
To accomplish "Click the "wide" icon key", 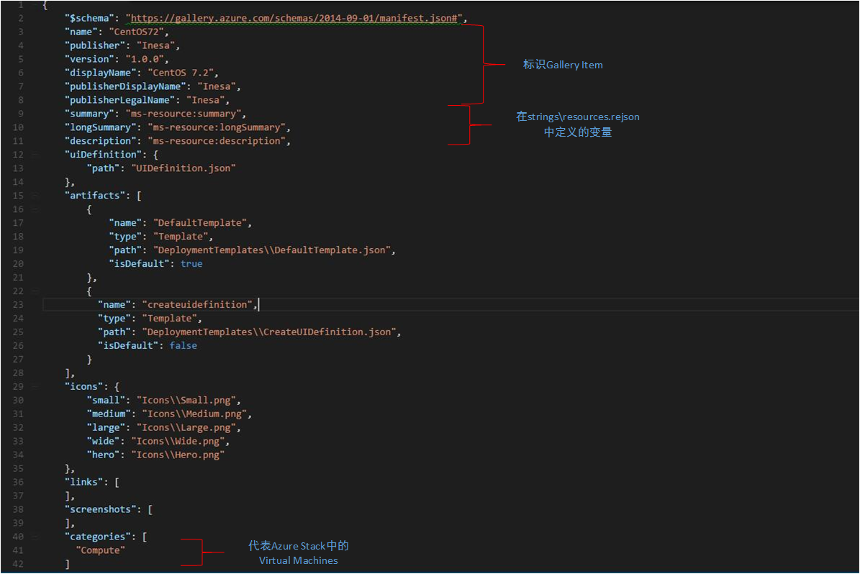I will point(103,442).
